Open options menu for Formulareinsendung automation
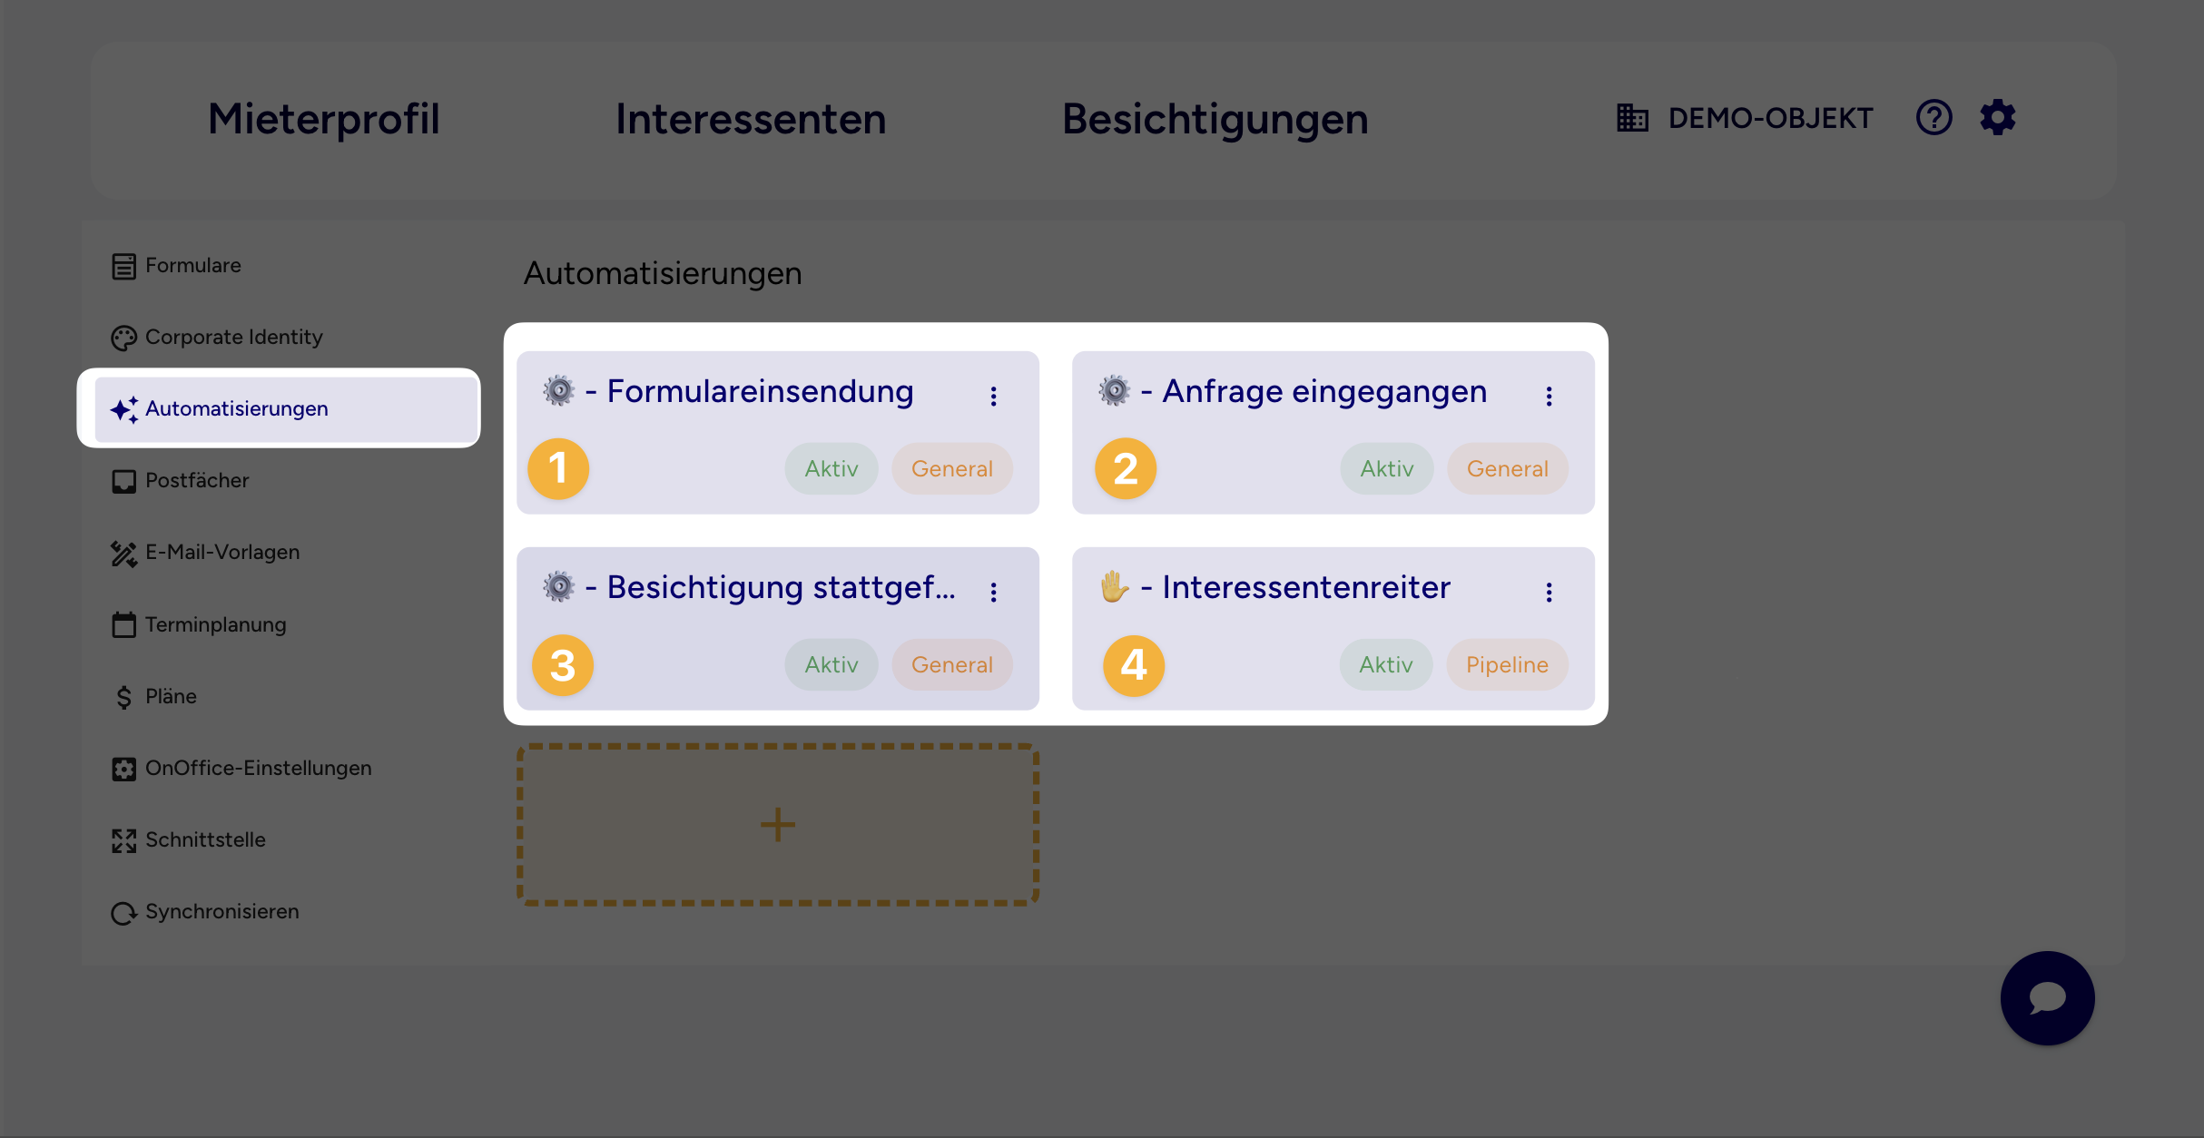2204x1138 pixels. (x=994, y=394)
